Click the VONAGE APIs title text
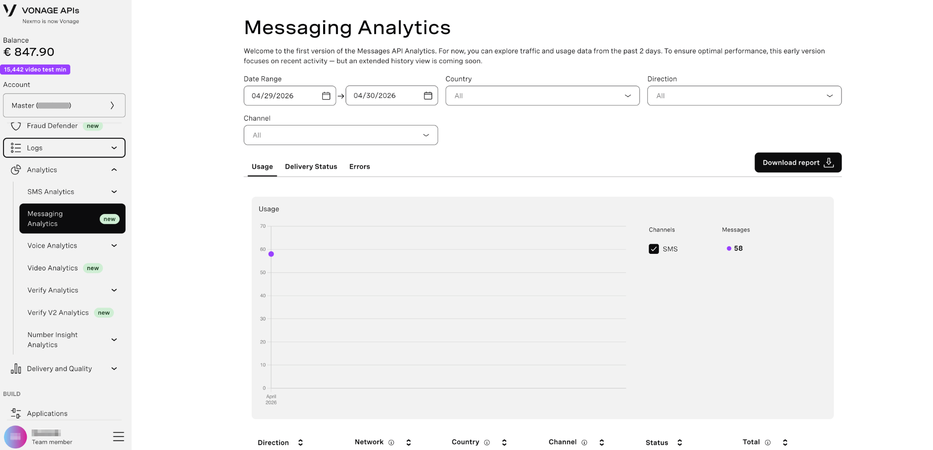 [51, 10]
